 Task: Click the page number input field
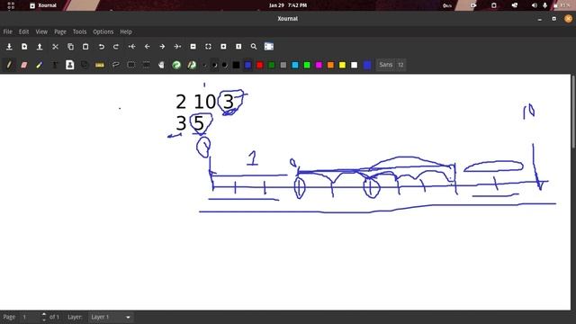(30, 317)
